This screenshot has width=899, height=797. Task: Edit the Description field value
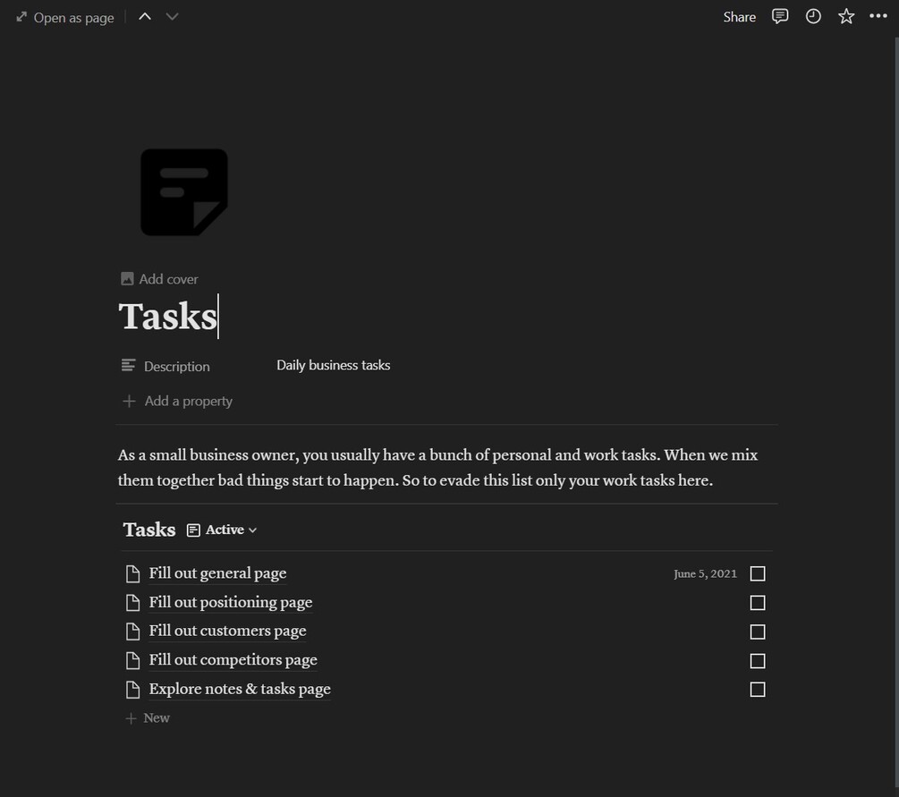(334, 366)
